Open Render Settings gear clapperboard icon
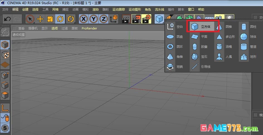Viewport: 263px width, 135px height. (x=146, y=19)
